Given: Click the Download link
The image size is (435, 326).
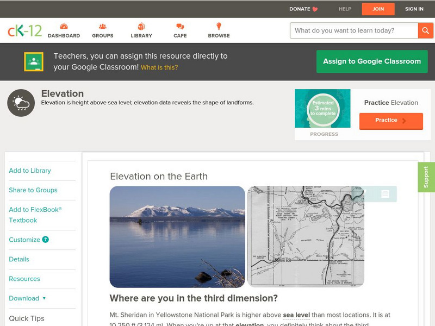Looking at the screenshot, I should (x=24, y=298).
